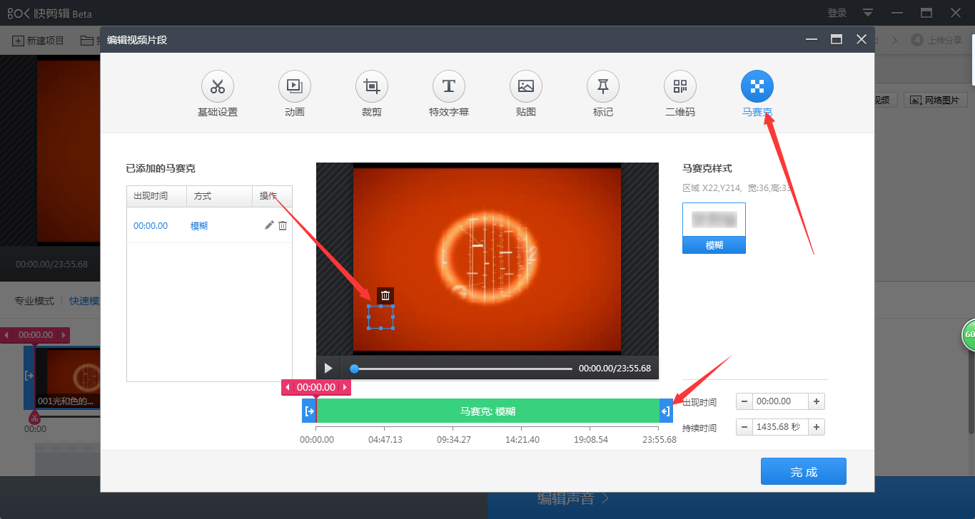Edit the 模糊 mosaic entry with pencil
This screenshot has width=975, height=519.
point(269,225)
